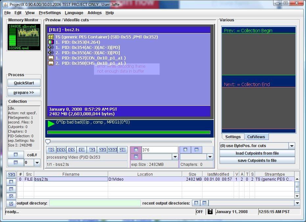Remove the file with the minus icon beside the file table
The image size is (306, 222).
click(x=11, y=189)
